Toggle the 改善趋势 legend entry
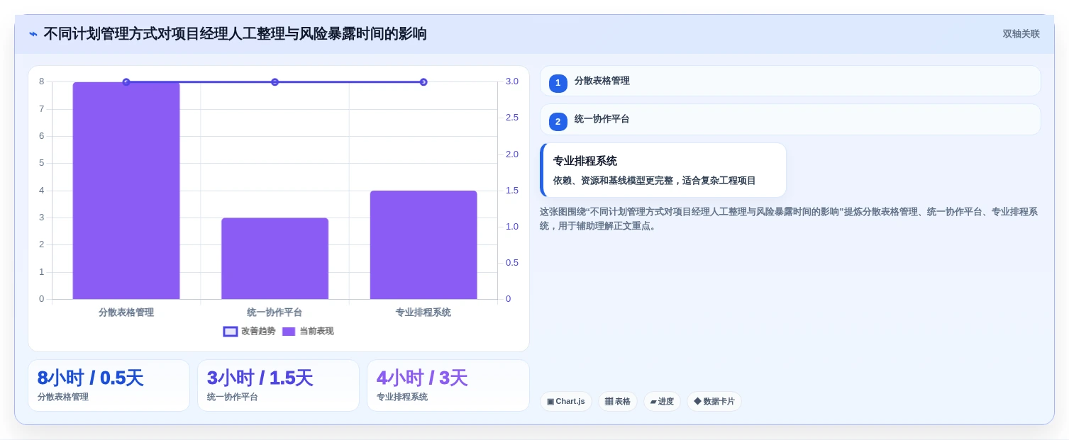This screenshot has width=1069, height=440. [249, 331]
